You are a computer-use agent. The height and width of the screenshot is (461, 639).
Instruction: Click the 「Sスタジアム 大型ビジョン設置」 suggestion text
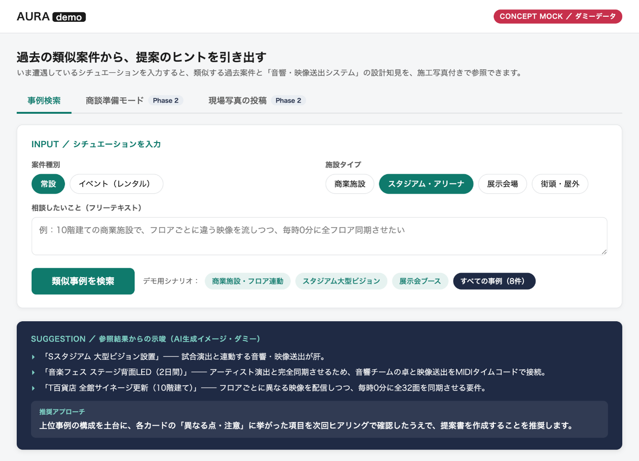tap(101, 357)
